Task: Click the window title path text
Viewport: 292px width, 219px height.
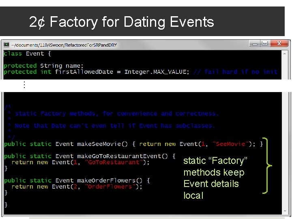Action: pos(64,45)
